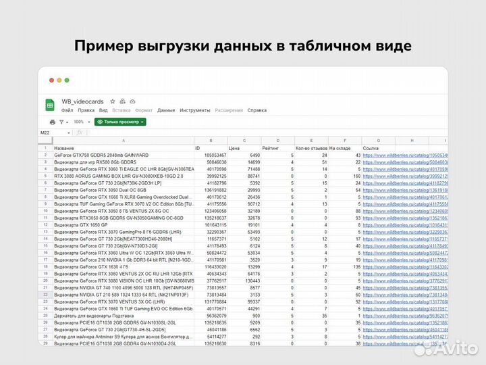
Task: Open the 100% zoom dropdown
Action: (82, 122)
